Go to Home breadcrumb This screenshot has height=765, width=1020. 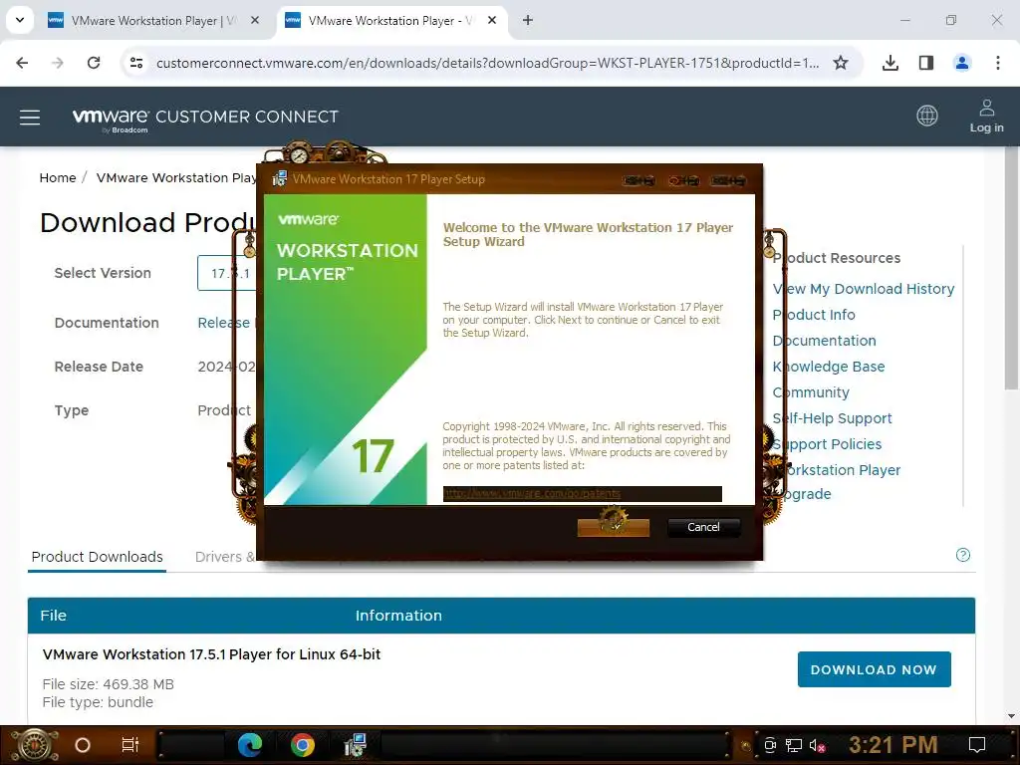click(57, 177)
